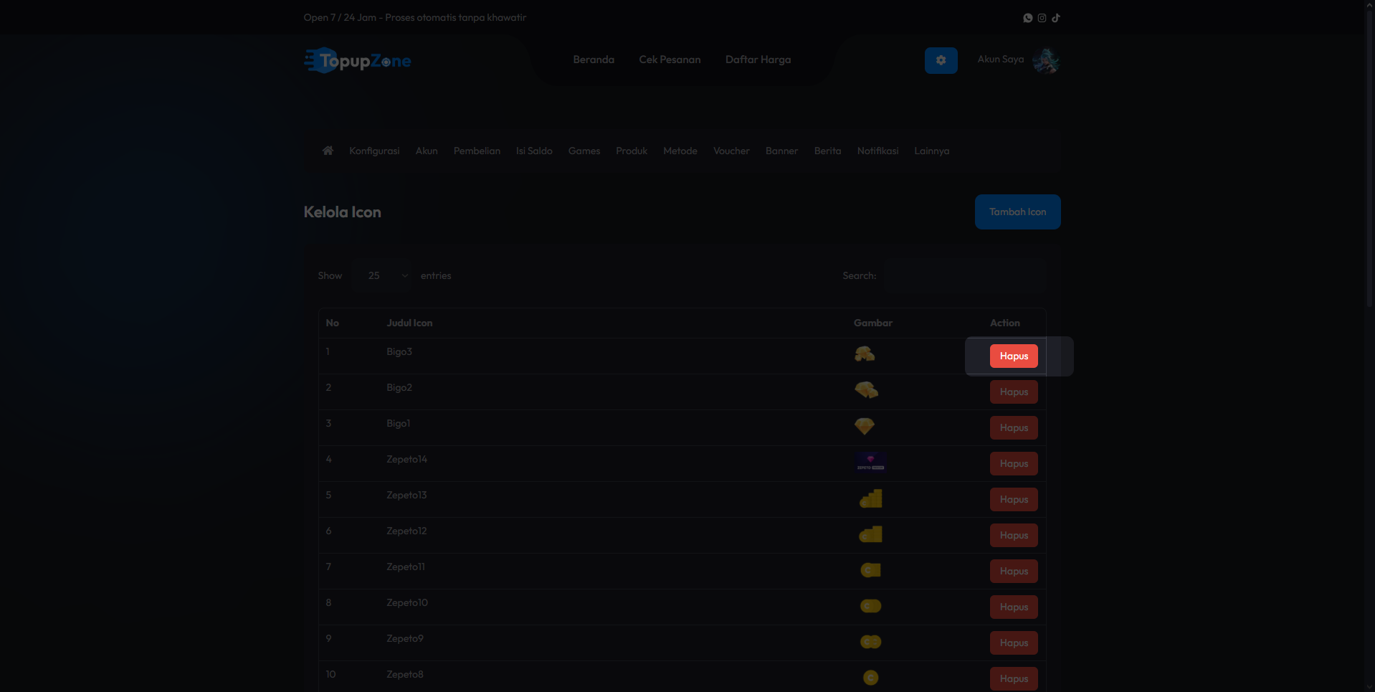Image resolution: width=1375 pixels, height=692 pixels.
Task: Sort by Judul Icon column header
Action: click(x=409, y=323)
